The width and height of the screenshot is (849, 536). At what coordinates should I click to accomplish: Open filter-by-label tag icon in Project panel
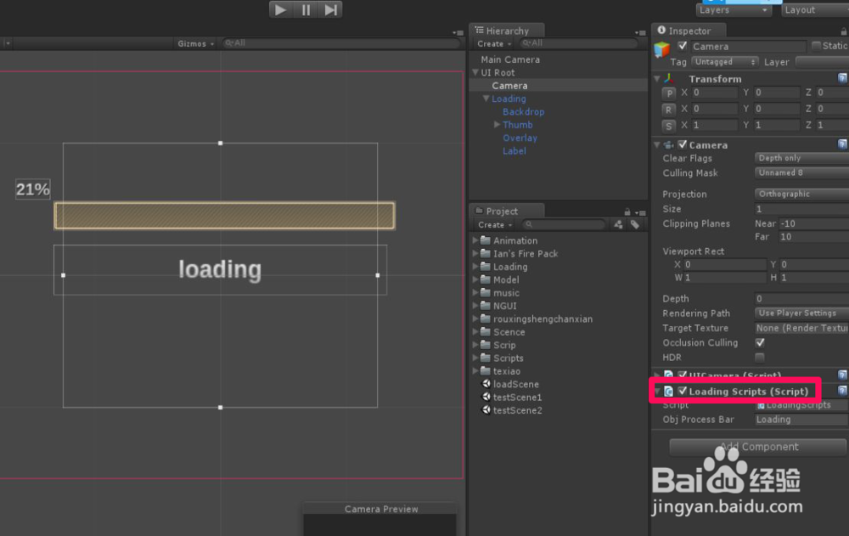(634, 224)
